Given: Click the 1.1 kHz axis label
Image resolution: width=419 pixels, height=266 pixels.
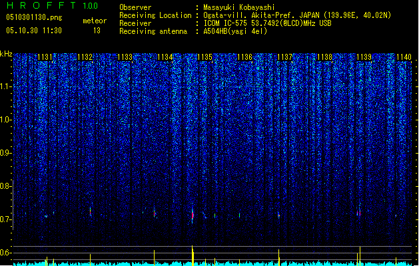Looking at the screenshot, I should point(5,86).
